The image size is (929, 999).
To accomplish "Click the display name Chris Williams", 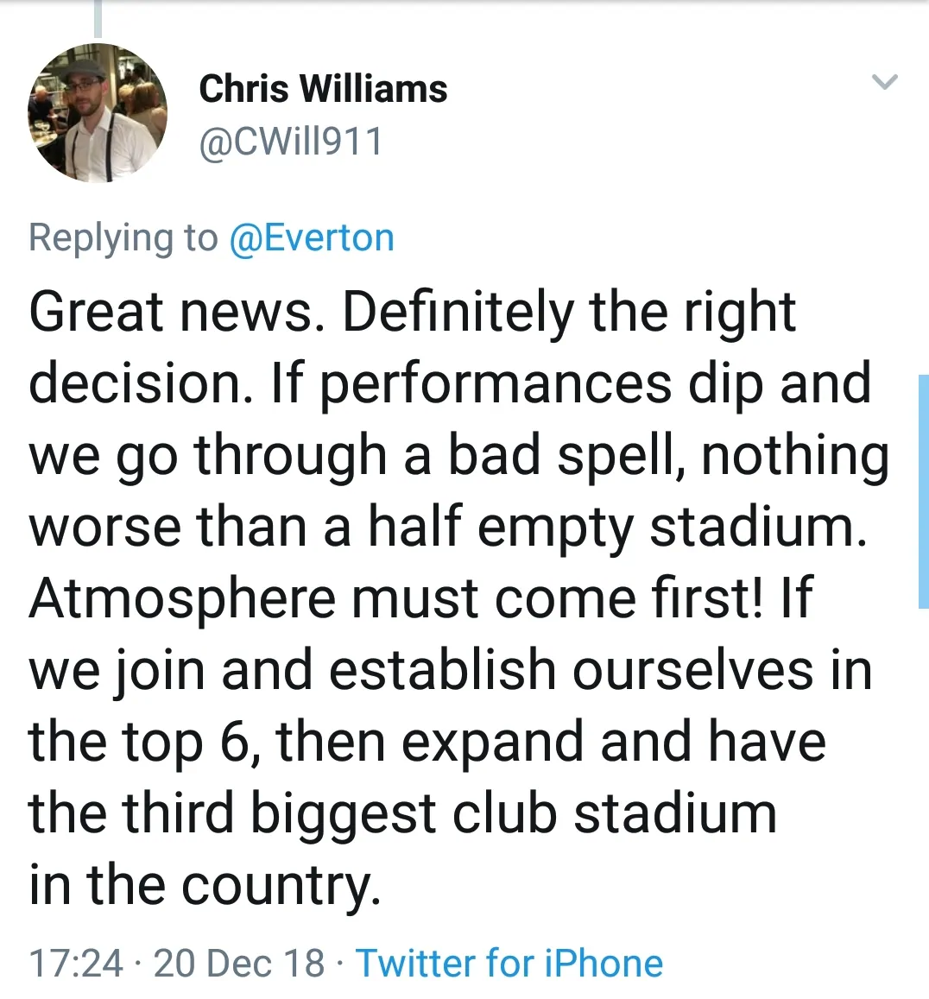I will click(x=323, y=89).
